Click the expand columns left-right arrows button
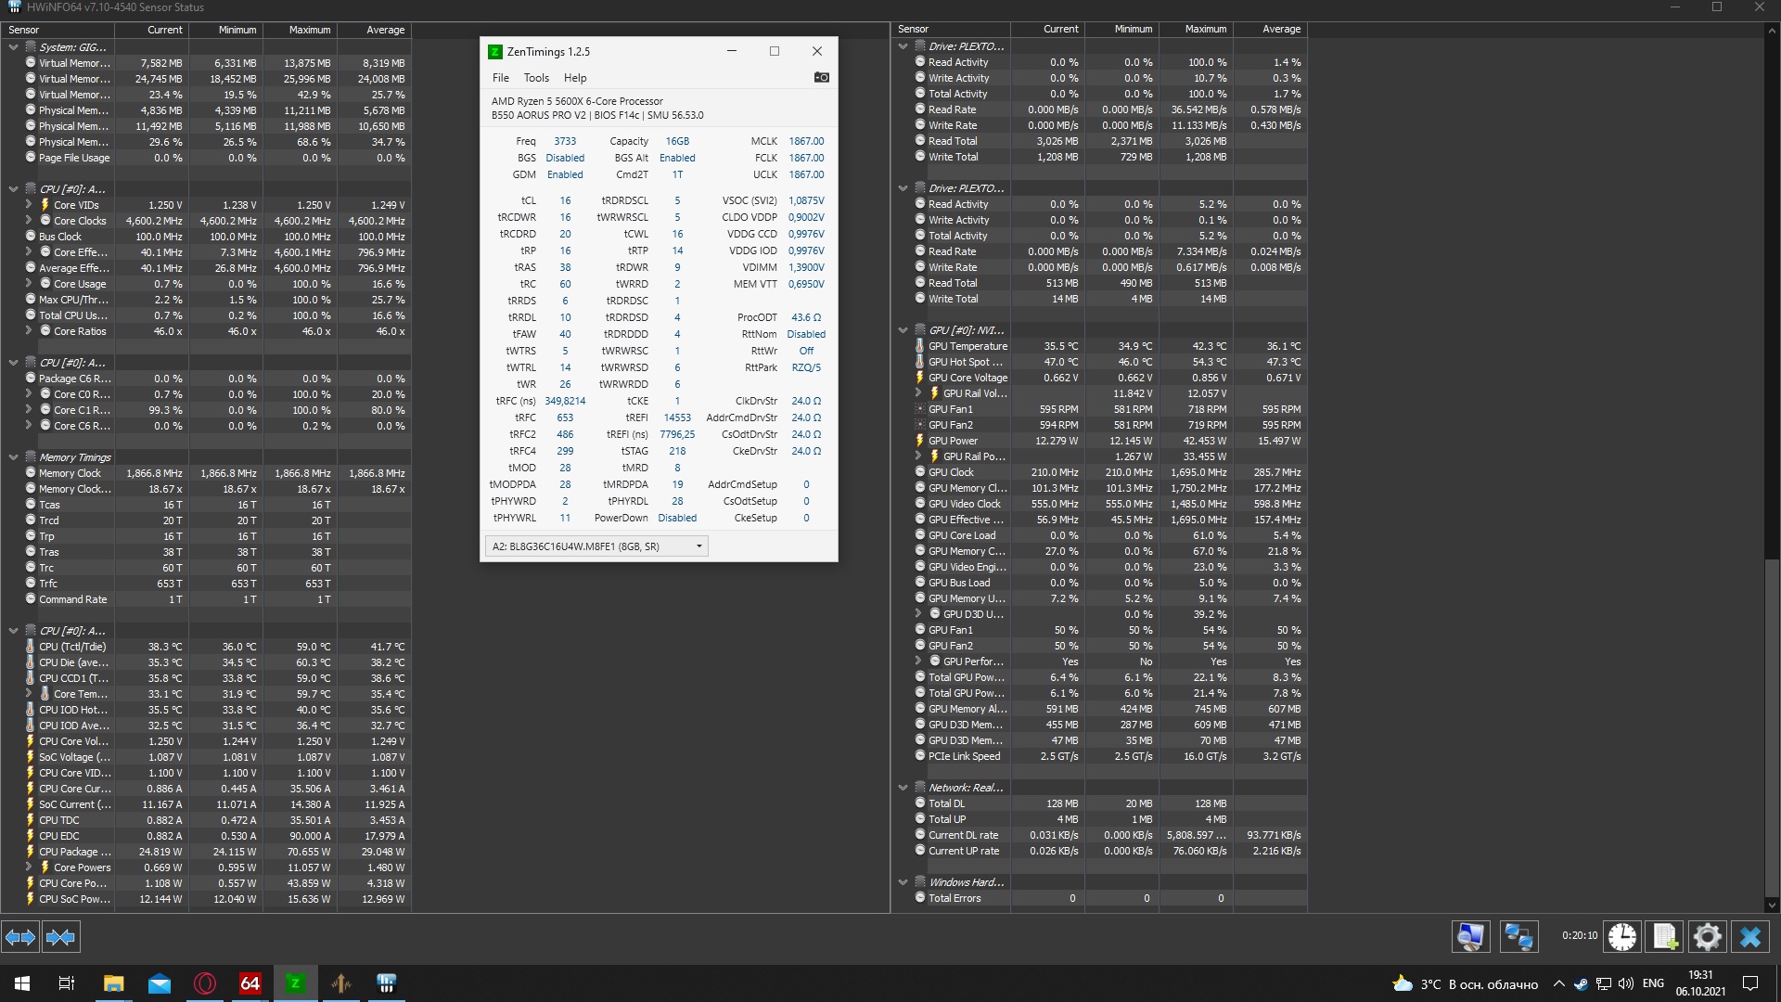Image resolution: width=1781 pixels, height=1002 pixels. [20, 937]
